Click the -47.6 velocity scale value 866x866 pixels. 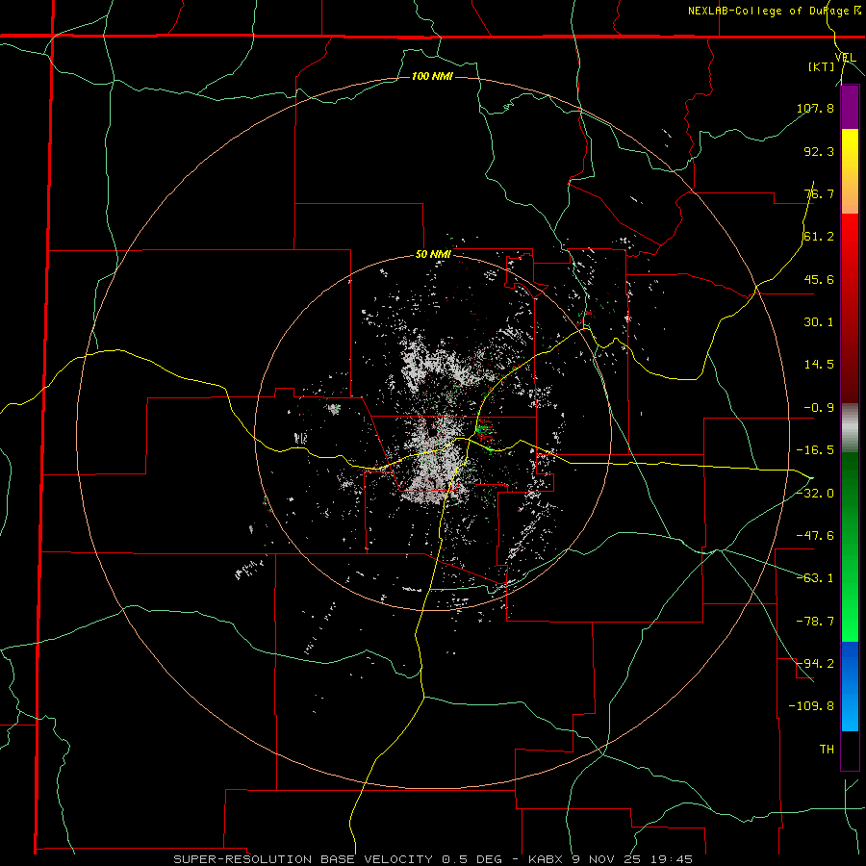[x=815, y=536]
